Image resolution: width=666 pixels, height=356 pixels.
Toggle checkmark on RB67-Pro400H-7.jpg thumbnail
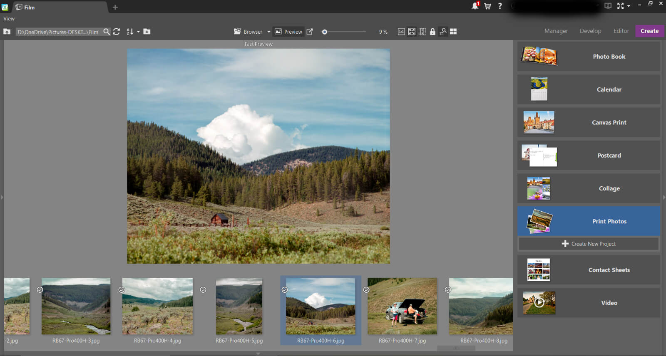coord(366,290)
